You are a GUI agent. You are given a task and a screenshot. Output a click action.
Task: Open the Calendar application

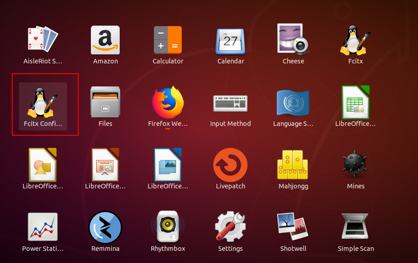tap(230, 40)
